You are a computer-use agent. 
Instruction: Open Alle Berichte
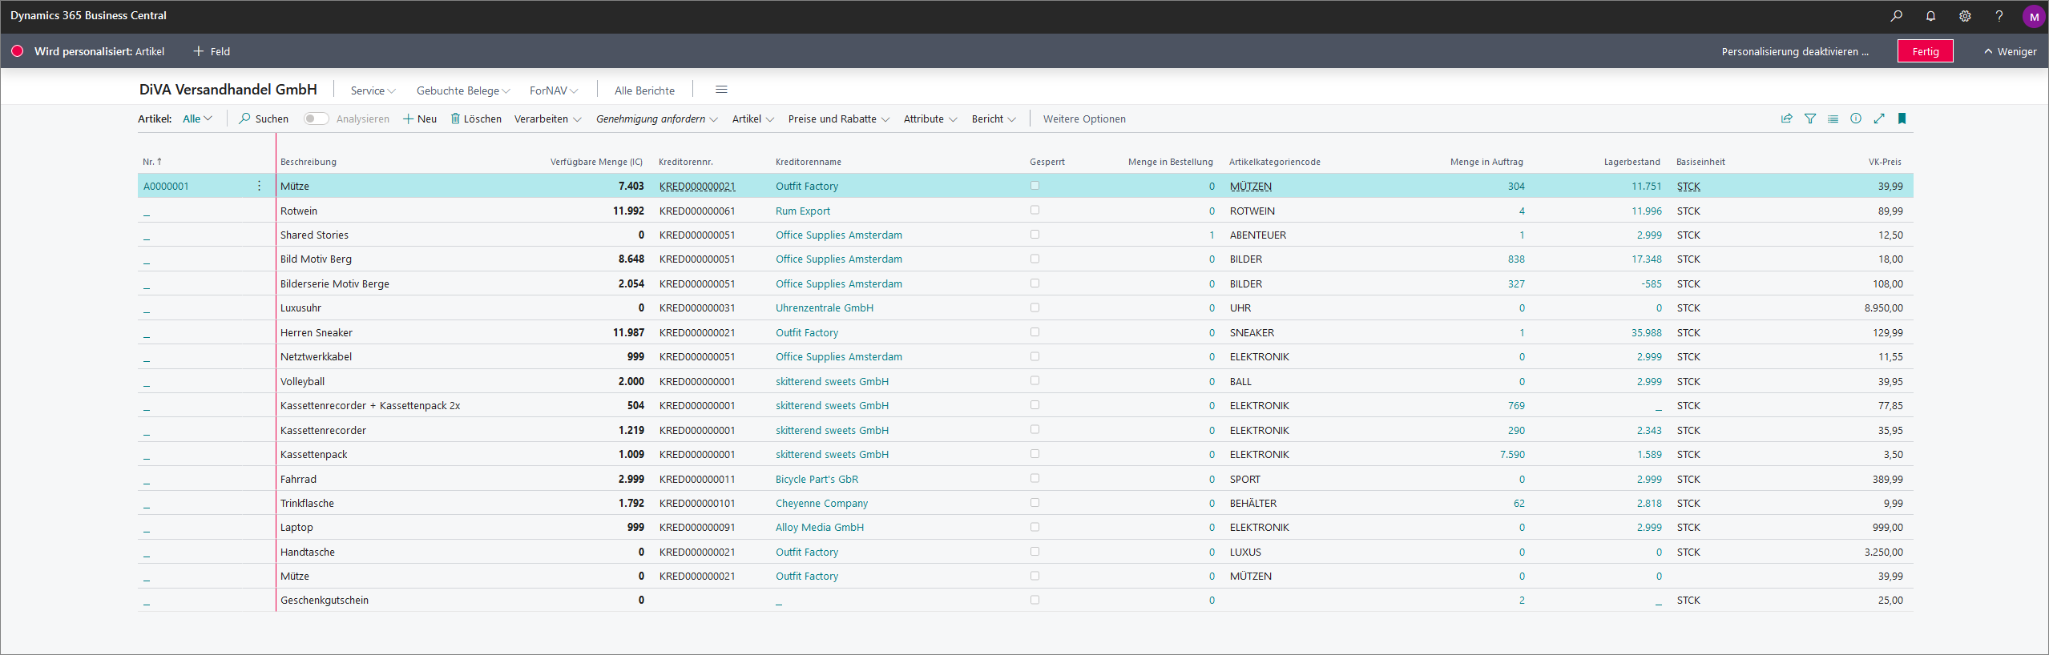(x=644, y=90)
